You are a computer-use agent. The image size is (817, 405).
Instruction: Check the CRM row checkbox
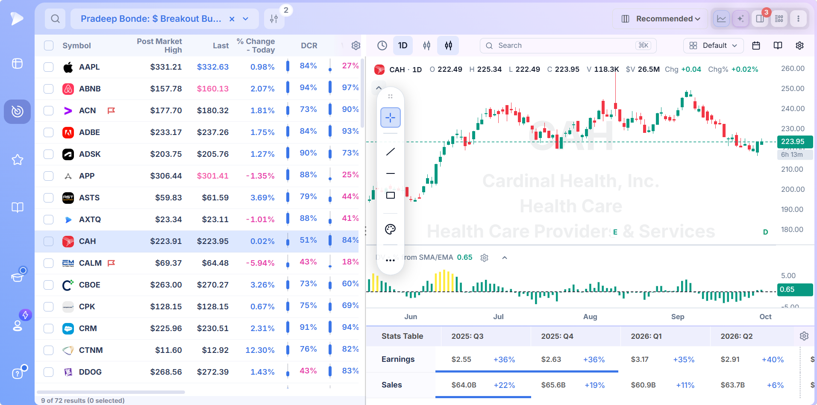coord(49,329)
